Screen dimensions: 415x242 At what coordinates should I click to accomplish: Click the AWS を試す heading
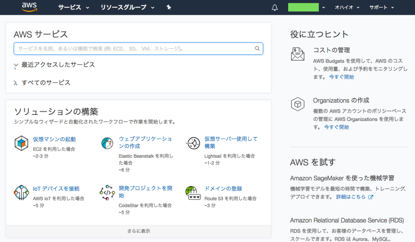click(313, 162)
